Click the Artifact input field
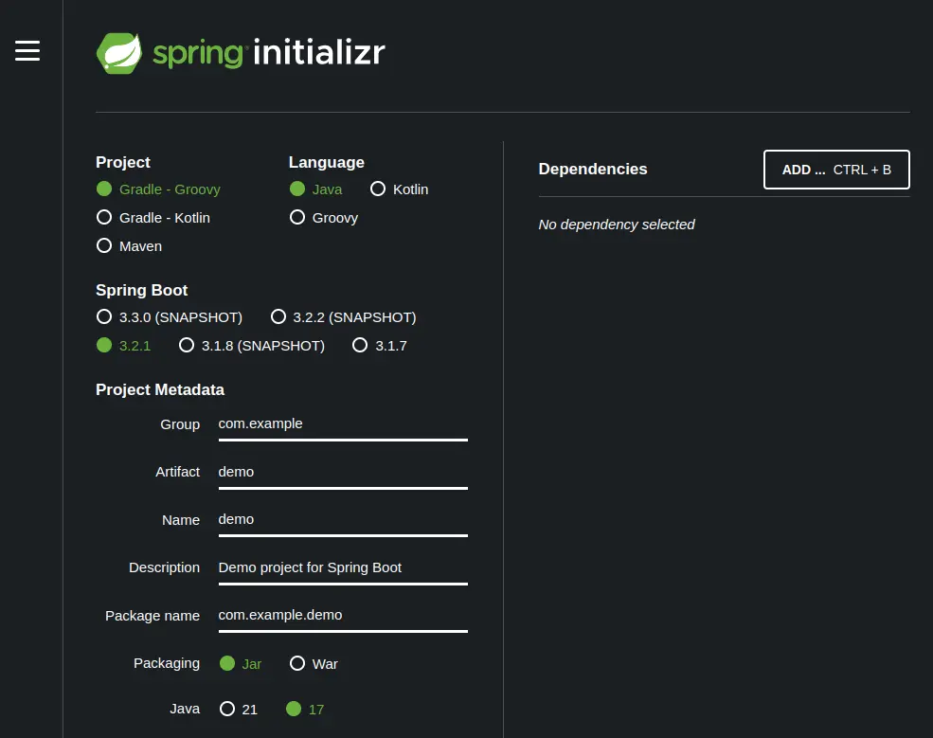The width and height of the screenshot is (933, 738). coord(343,473)
